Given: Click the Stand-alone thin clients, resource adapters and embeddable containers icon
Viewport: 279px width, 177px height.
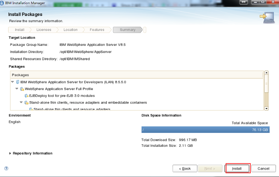Looking at the screenshot, I should (x=26, y=103).
